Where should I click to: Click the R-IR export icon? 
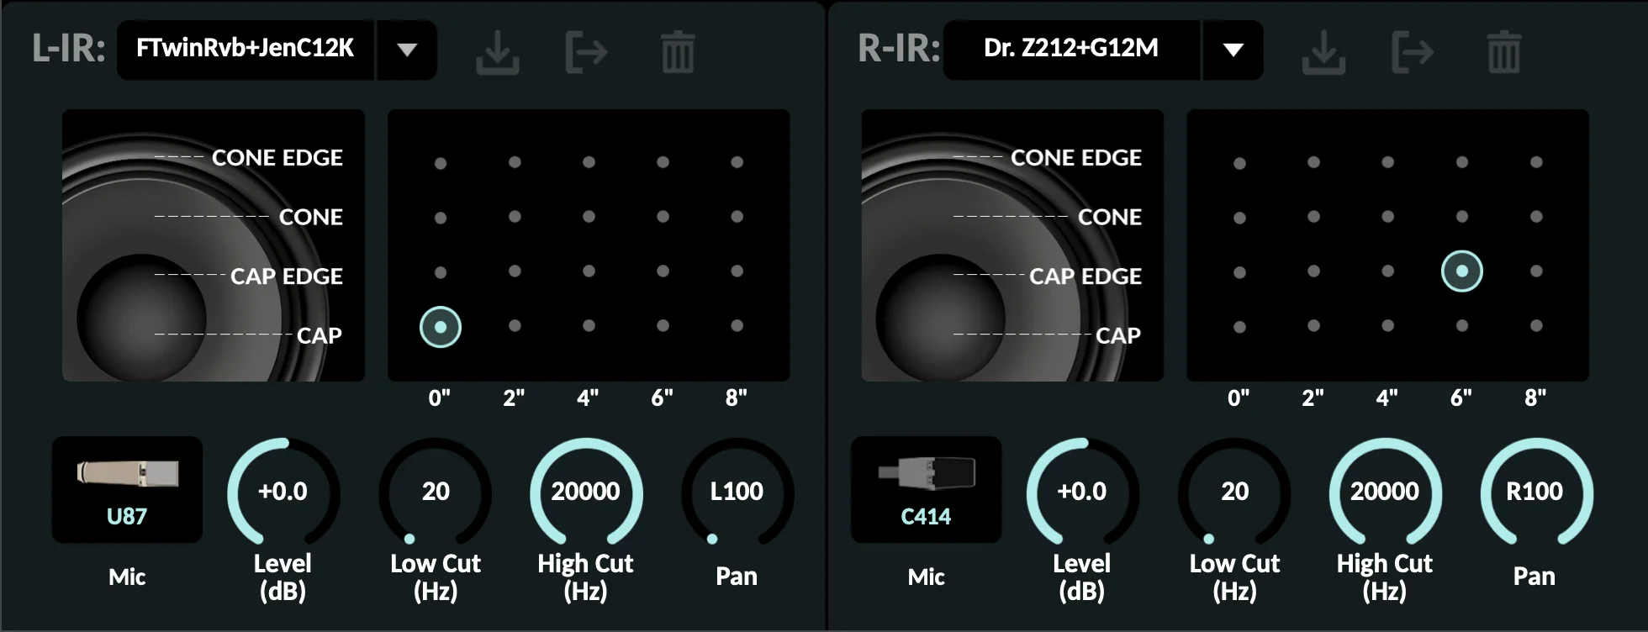(x=1413, y=52)
